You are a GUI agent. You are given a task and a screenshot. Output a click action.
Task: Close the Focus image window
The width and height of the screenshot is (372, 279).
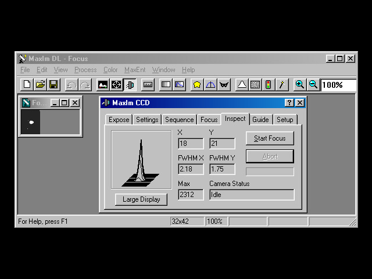[x=75, y=103]
